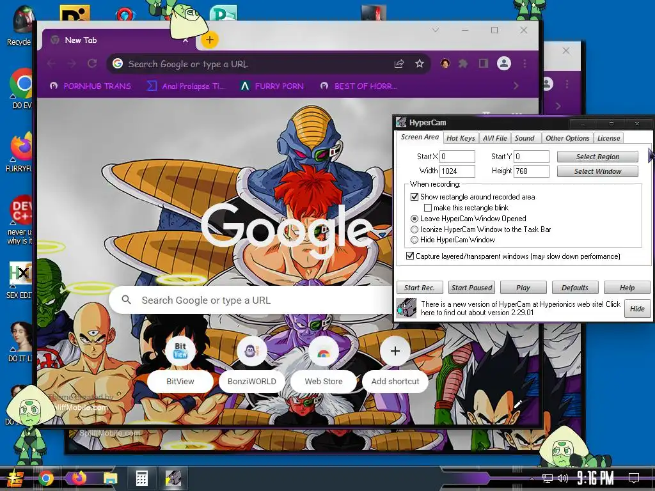Viewport: 655px width, 491px height.
Task: Toggle Capture layered/transparent windows checkbox
Action: [x=410, y=256]
